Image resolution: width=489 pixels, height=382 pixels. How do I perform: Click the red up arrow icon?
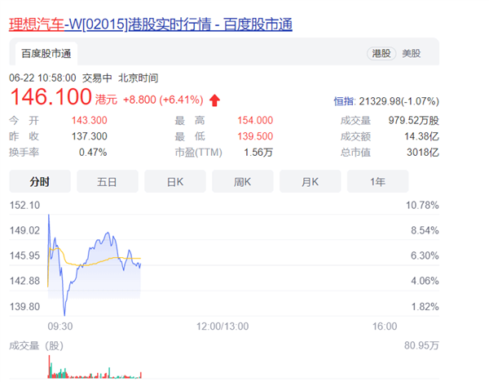tap(214, 100)
